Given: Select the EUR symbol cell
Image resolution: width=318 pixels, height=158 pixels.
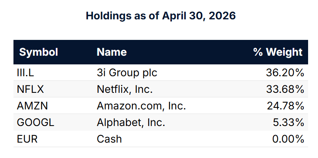Looking at the screenshot, I should point(27,139).
